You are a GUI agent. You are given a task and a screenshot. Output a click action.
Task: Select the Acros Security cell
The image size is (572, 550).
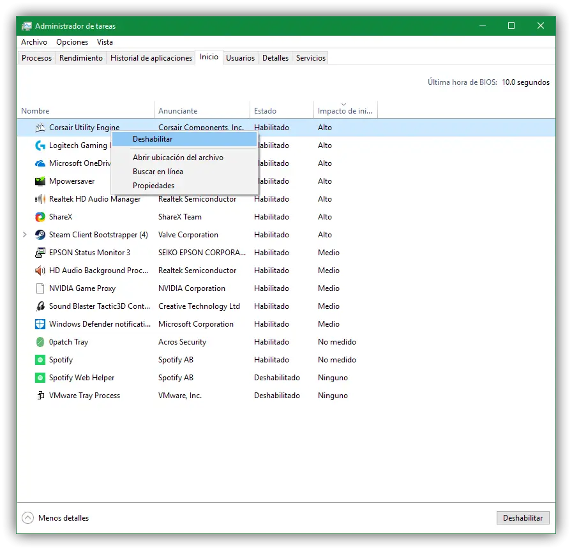click(183, 342)
